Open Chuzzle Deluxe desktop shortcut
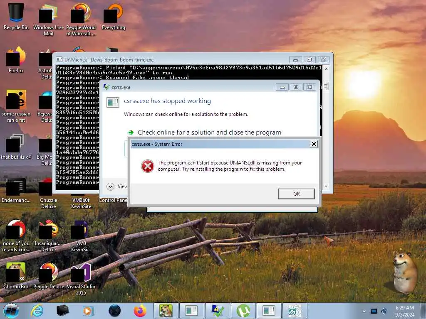This screenshot has width=426, height=319. [x=48, y=193]
